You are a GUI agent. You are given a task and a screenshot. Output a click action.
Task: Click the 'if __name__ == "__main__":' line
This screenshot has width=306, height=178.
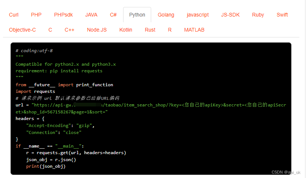[x=50, y=146]
